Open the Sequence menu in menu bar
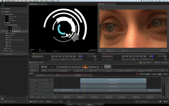169x106 pixels. (x=36, y=1)
